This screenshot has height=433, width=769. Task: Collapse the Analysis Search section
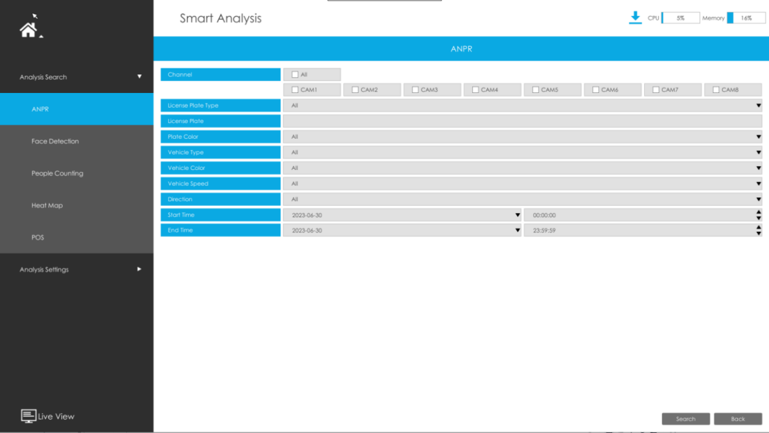[x=76, y=77]
